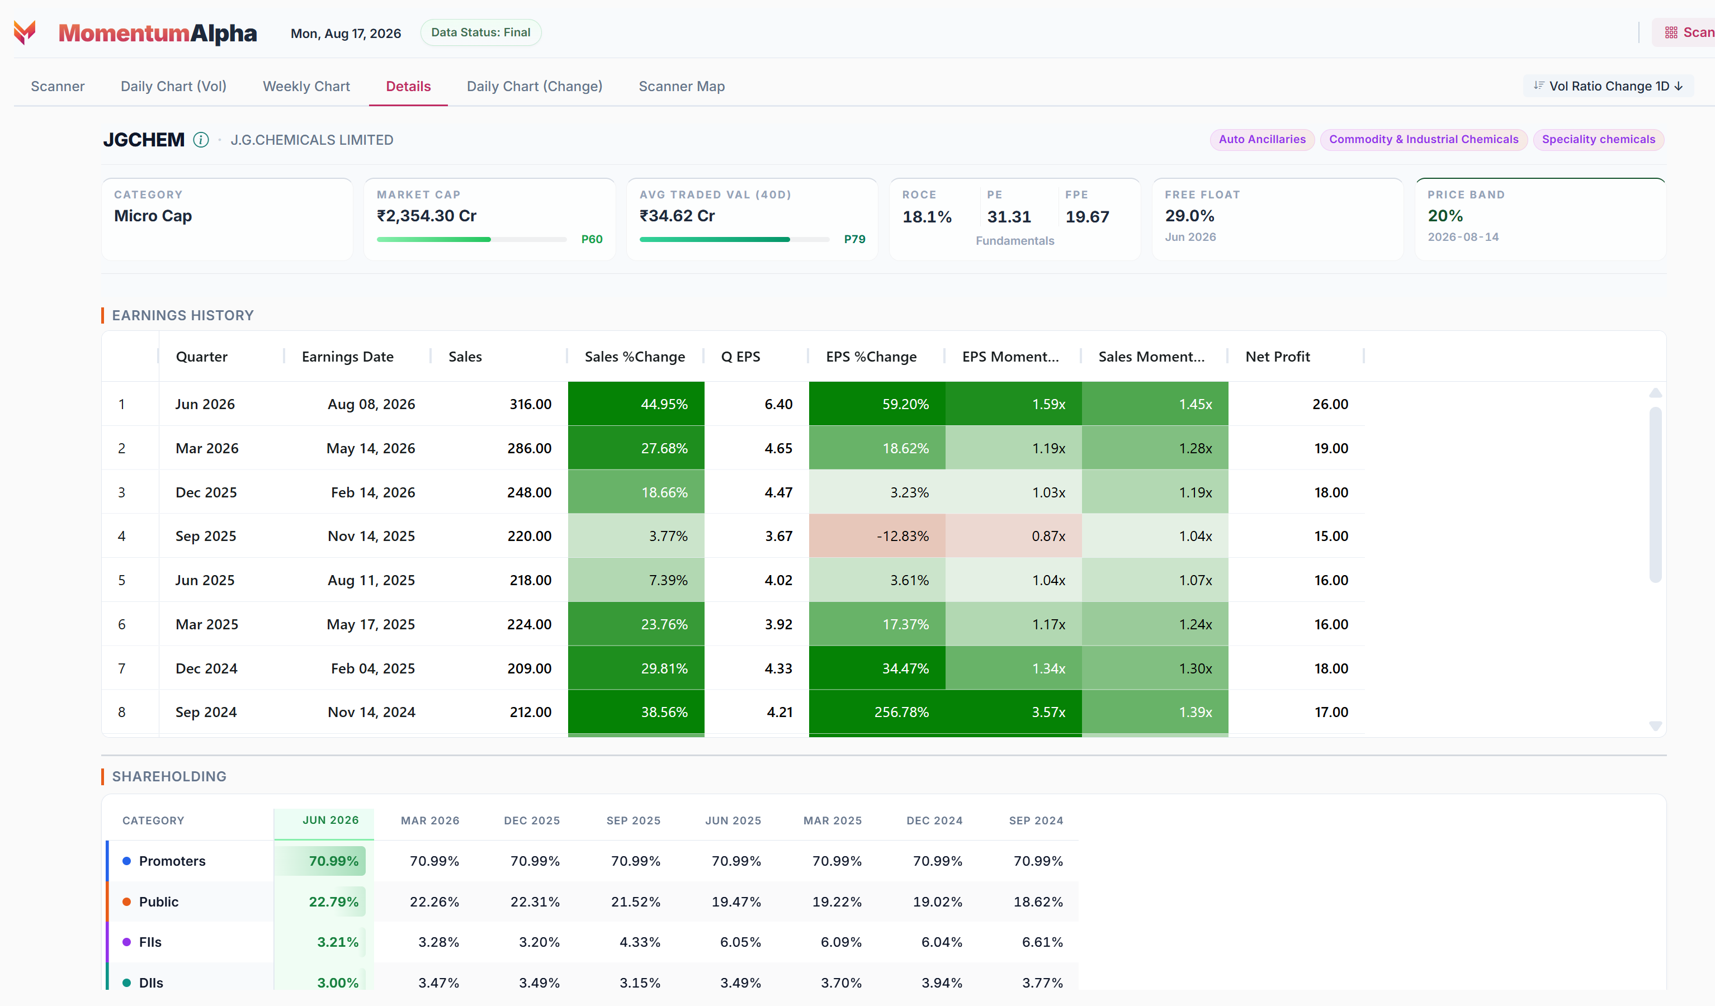Click the 31.31 PE value
The image size is (1715, 1006).
point(1009,217)
